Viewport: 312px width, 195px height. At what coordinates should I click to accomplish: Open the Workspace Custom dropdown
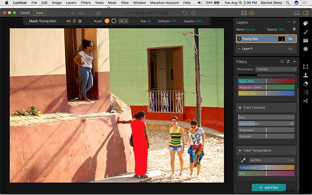pos(276,69)
